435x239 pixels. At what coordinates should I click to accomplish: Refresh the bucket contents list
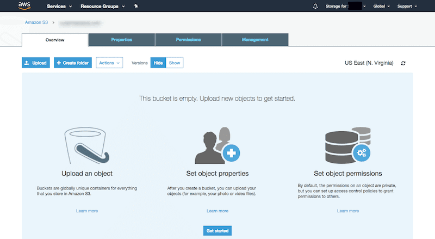pos(403,63)
